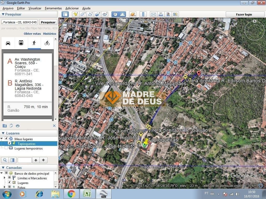Click the Pesquisar search button
266x199 pixels.
click(48, 22)
